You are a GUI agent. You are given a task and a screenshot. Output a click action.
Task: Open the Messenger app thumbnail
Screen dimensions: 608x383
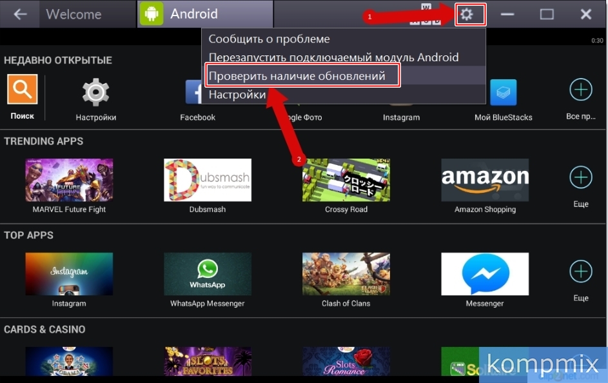pos(485,274)
